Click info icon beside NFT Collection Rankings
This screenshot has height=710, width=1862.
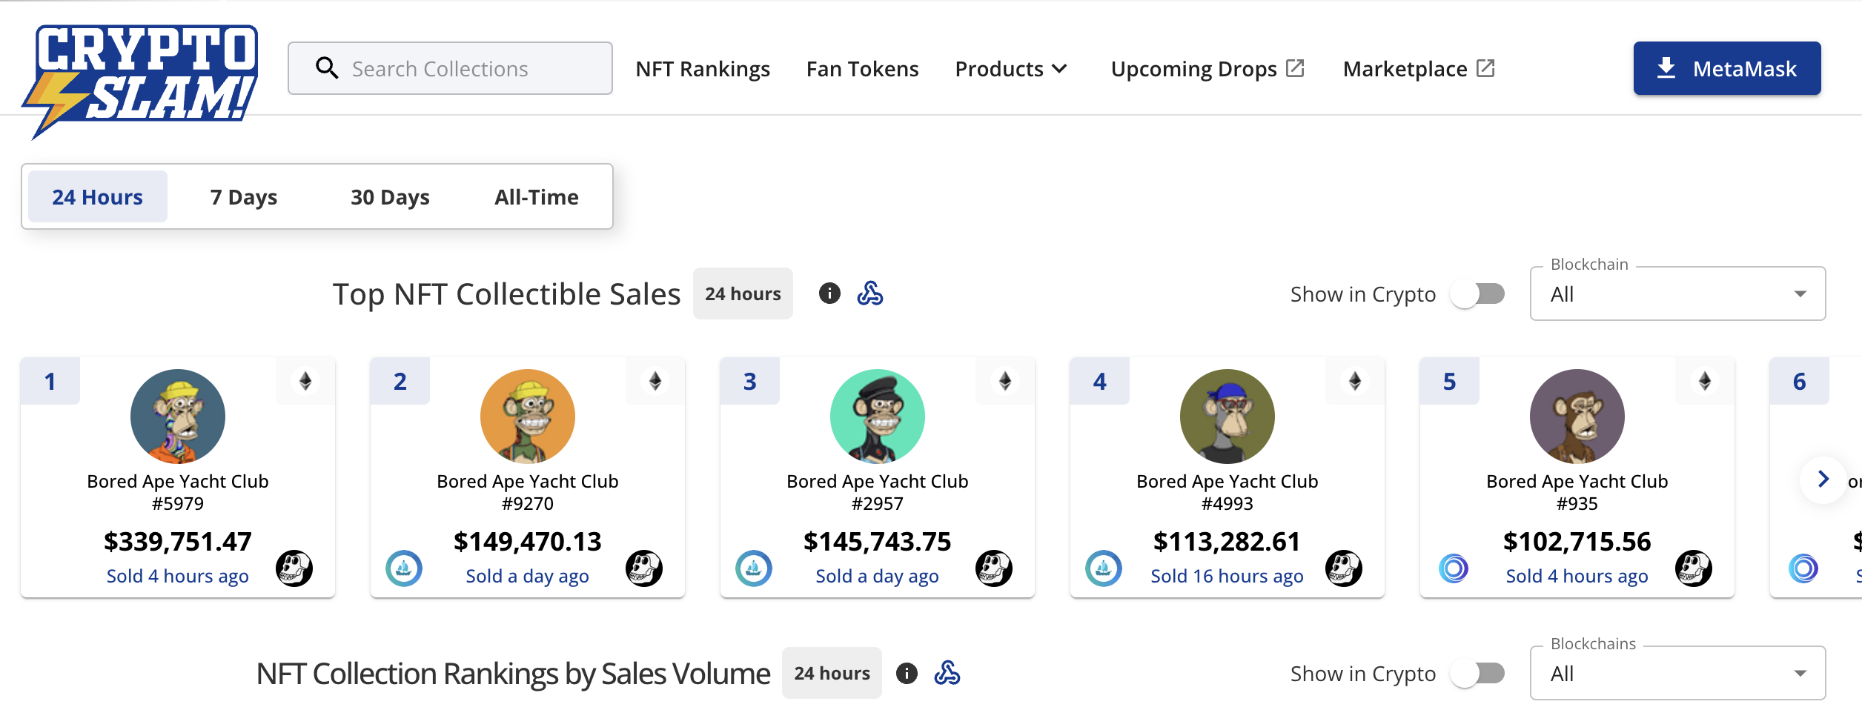tap(907, 673)
